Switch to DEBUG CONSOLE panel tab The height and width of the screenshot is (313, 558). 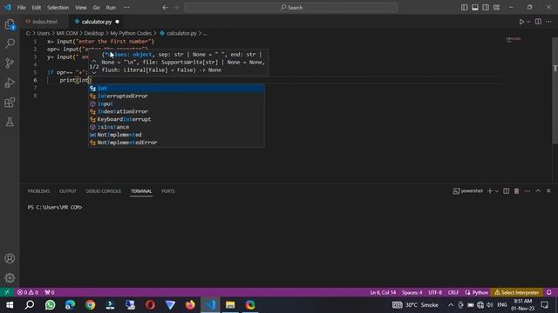coord(103,191)
